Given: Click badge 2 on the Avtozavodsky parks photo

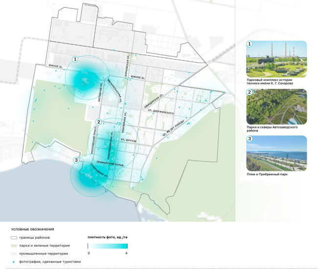Looking at the screenshot, I should click(x=250, y=92).
